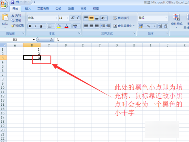This screenshot has width=189, height=142.
Task: Apply red font color
Action: click(x=67, y=26)
